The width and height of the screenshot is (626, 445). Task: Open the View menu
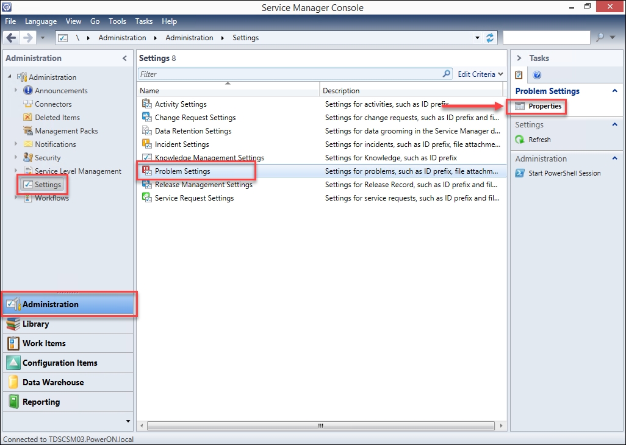tap(73, 21)
